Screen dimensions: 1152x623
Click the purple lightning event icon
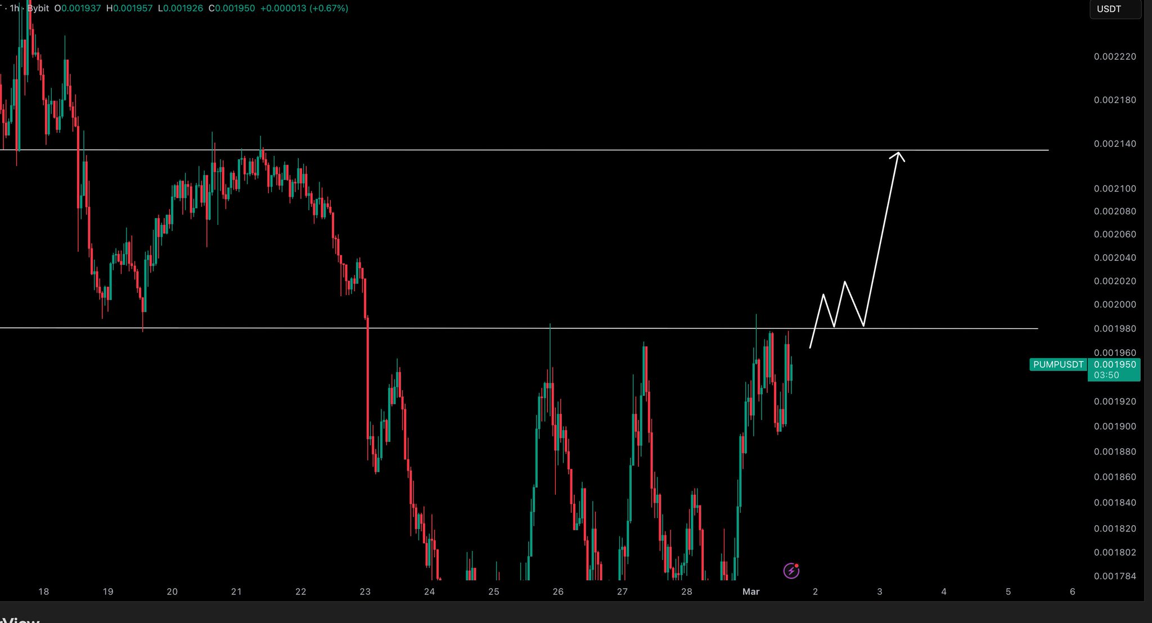pos(791,571)
